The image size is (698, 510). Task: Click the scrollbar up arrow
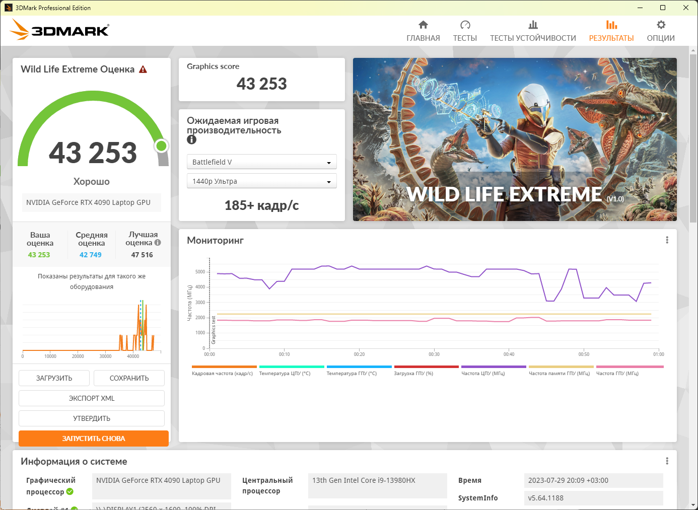[x=693, y=50]
